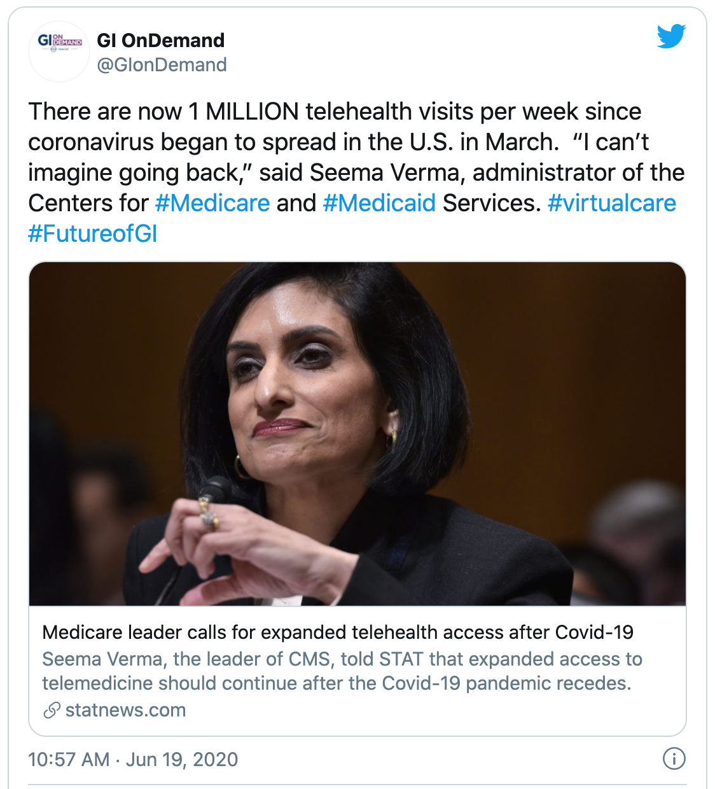Click the card description about Seema Verma
Image resolution: width=715 pixels, height=789 pixels.
click(342, 671)
